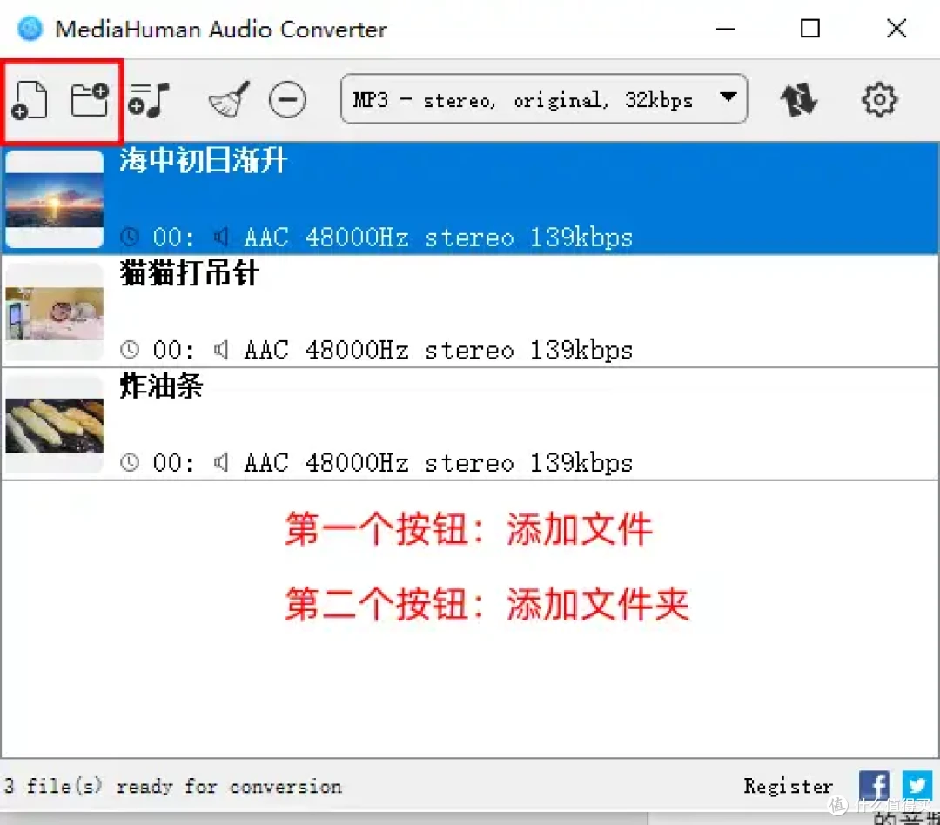
Task: Open settings with the gear icon
Action: (x=879, y=99)
